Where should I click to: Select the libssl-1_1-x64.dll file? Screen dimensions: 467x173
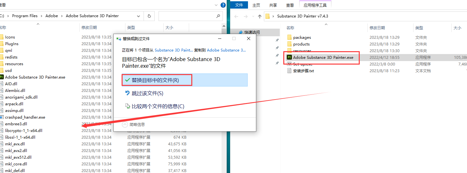(20, 137)
